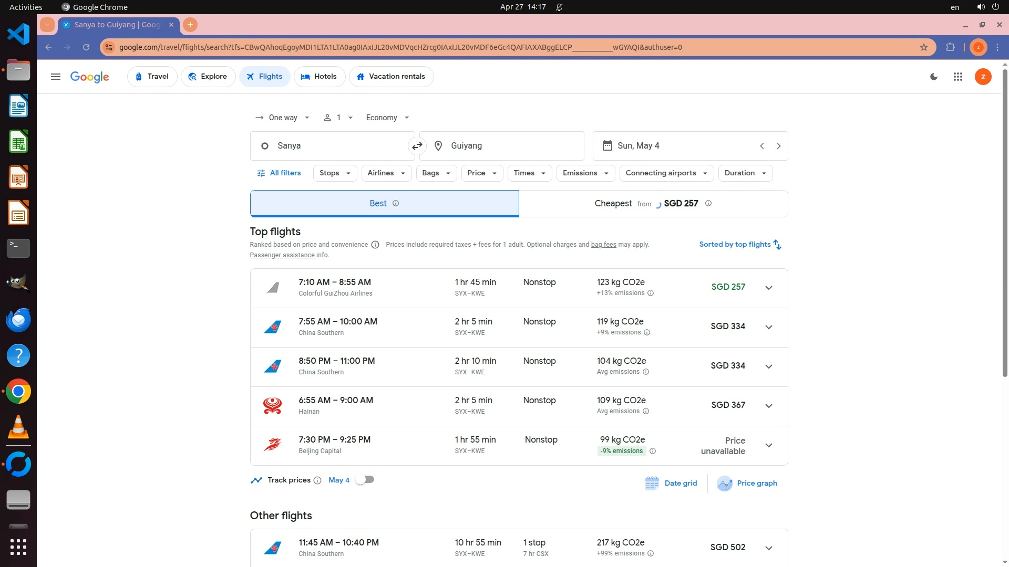The image size is (1009, 567).
Task: Switch to dark theme moon icon
Action: (x=934, y=77)
